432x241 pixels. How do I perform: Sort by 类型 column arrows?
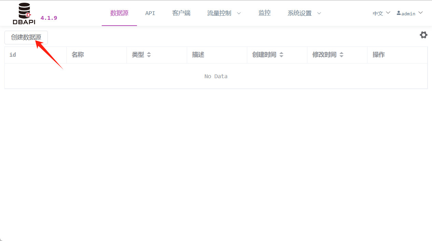(x=149, y=55)
